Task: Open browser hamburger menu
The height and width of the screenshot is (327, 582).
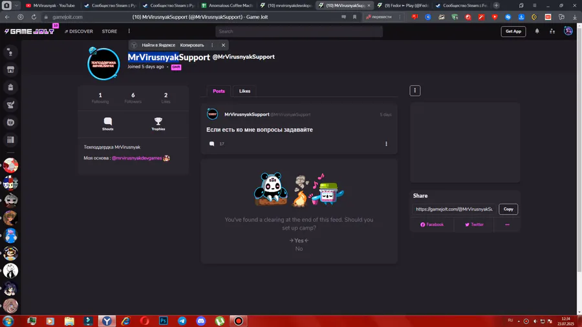Action: click(x=535, y=6)
